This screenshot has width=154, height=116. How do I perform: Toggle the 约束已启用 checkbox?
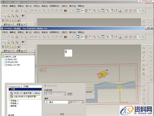pyautogui.click(x=46, y=86)
